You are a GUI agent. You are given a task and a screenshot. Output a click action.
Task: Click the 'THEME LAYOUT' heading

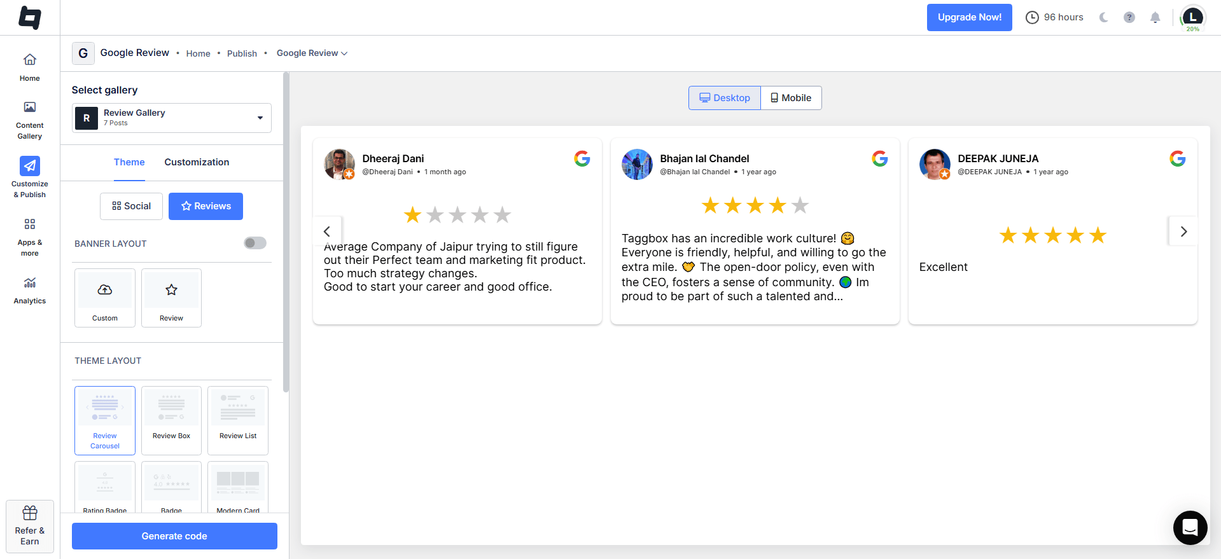108,361
